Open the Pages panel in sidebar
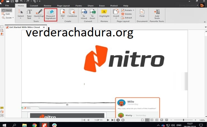 coord(2,27)
